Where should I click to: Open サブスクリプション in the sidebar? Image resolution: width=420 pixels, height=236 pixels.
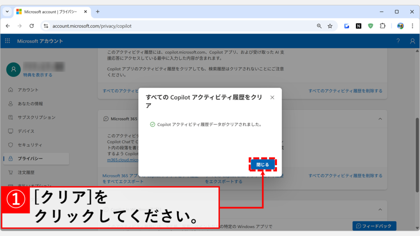[36, 117]
